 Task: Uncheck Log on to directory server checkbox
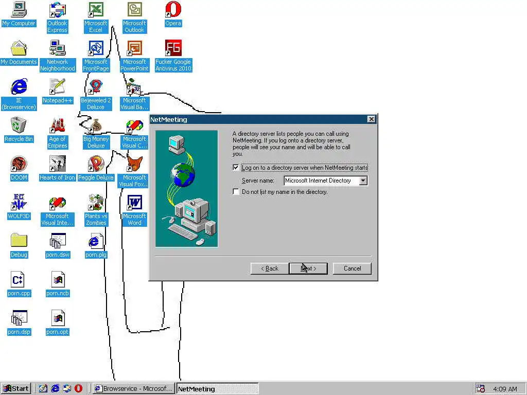236,167
